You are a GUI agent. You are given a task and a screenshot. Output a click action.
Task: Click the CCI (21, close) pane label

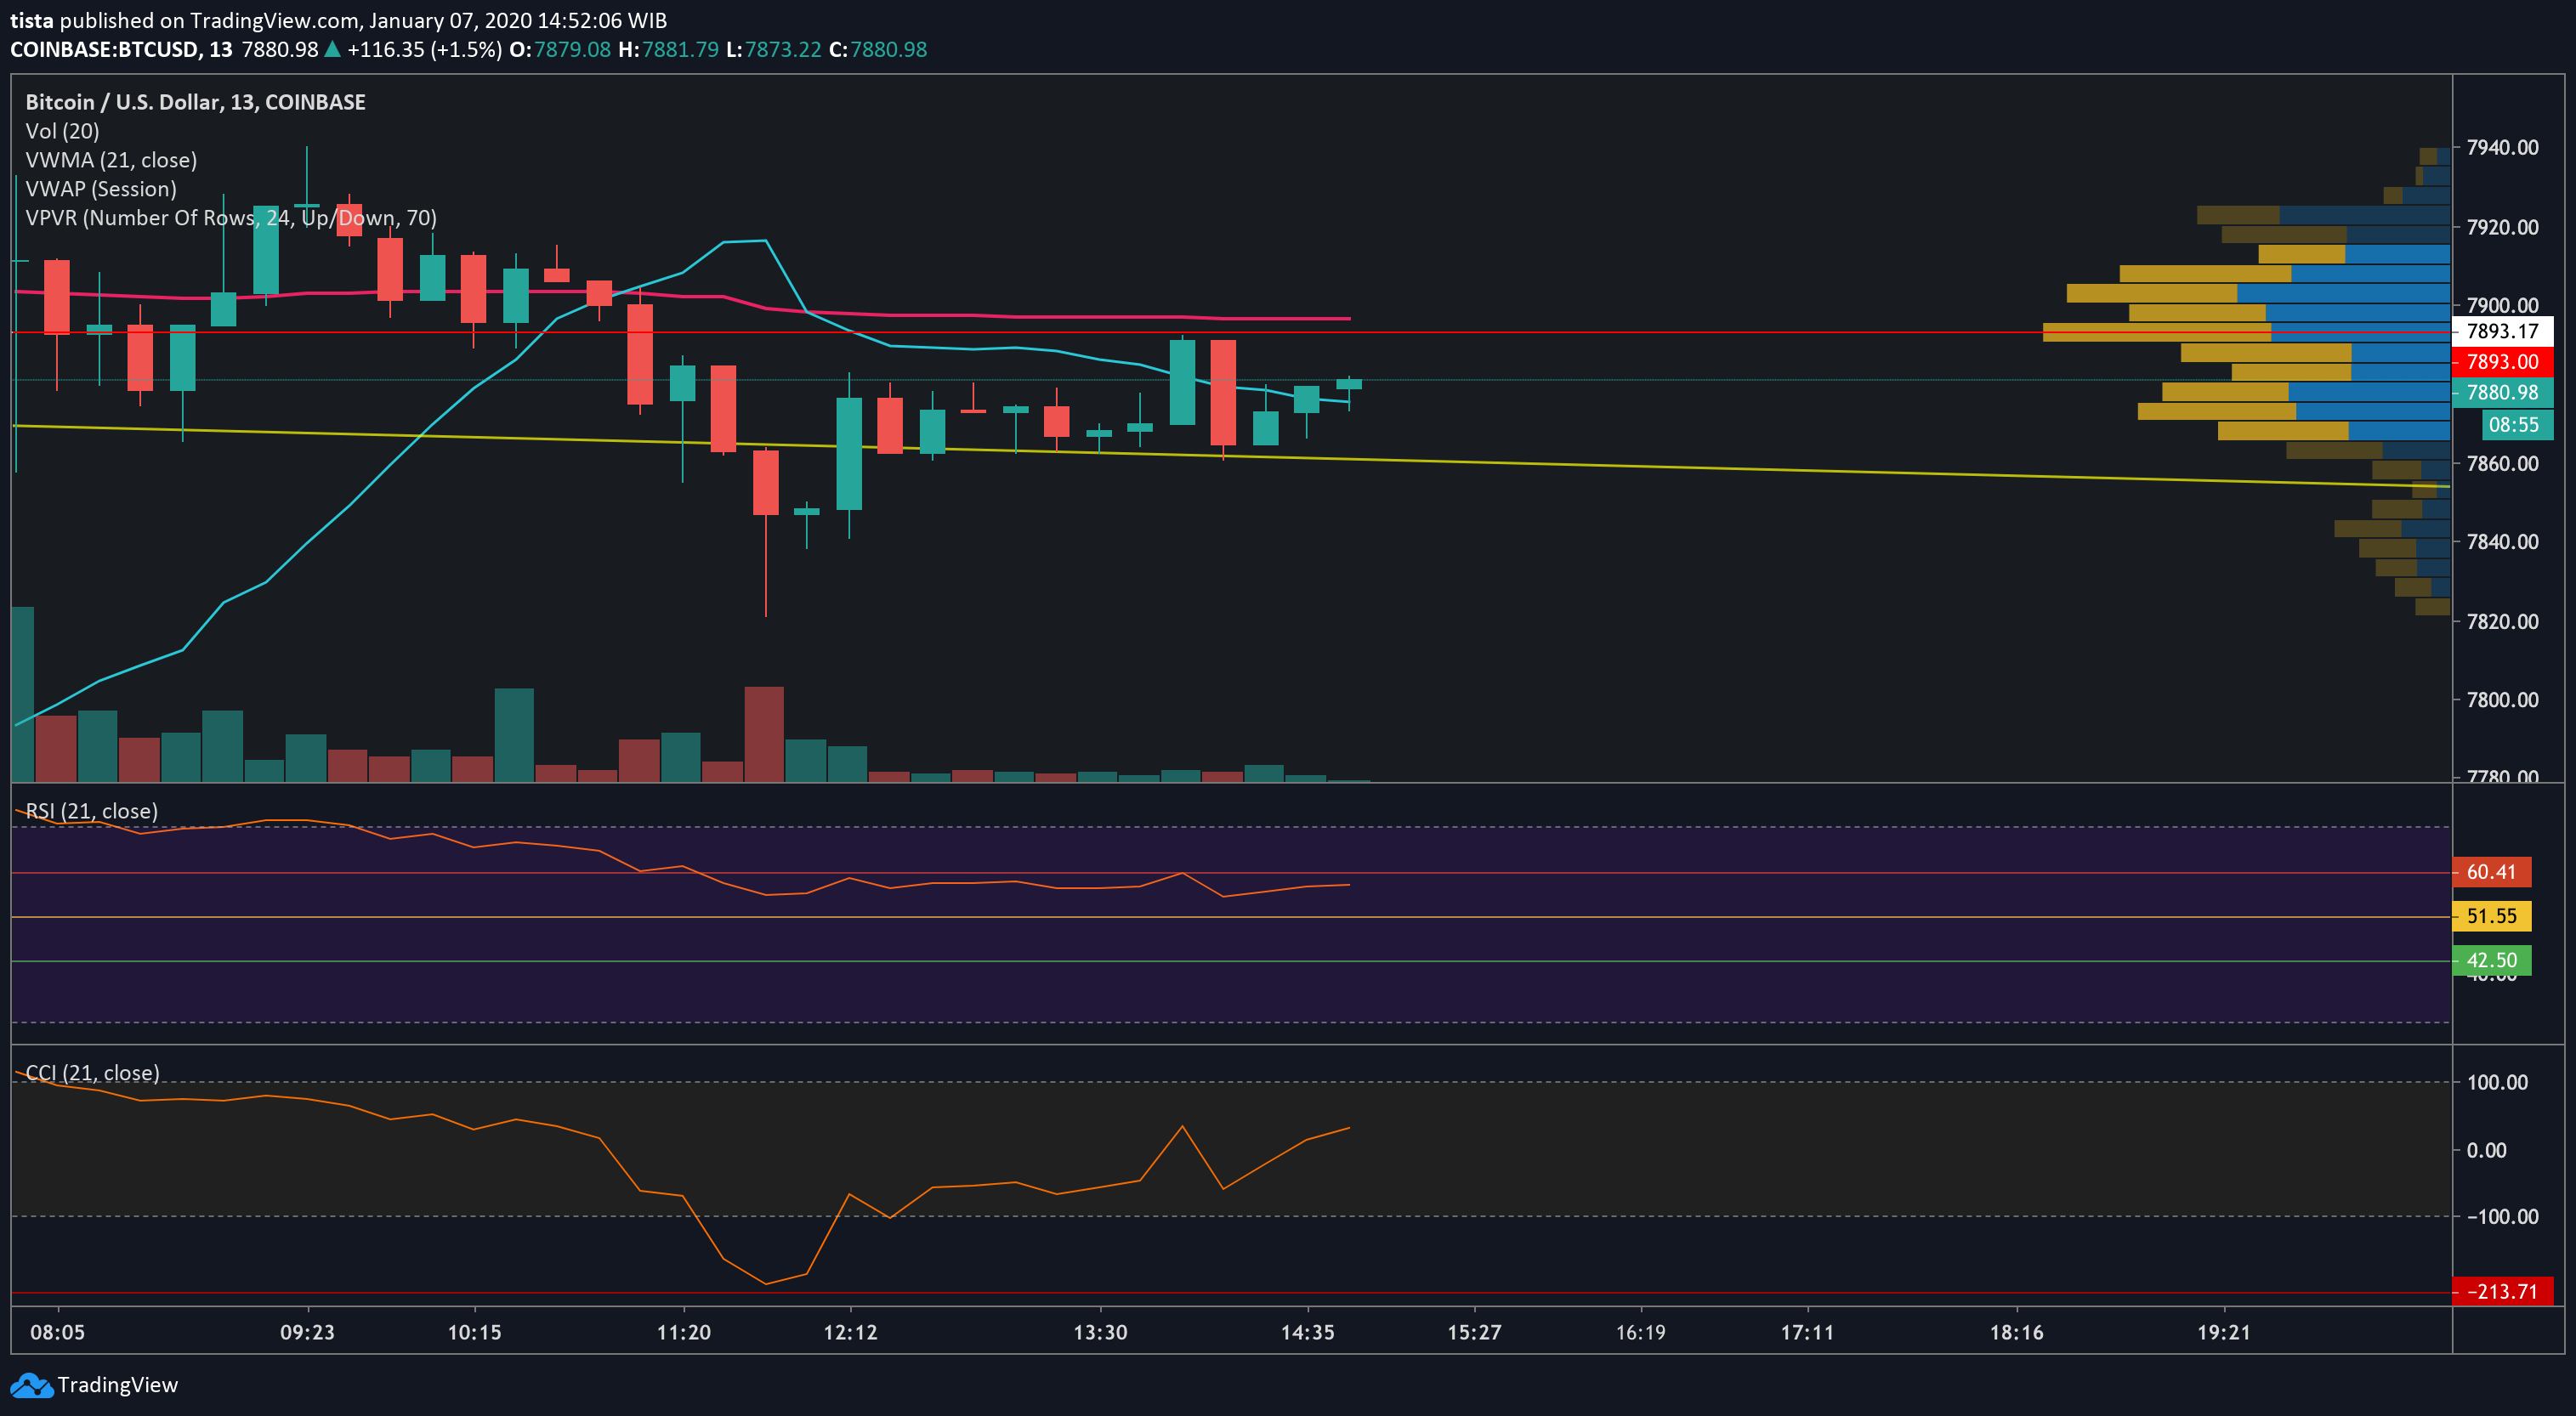click(93, 1073)
